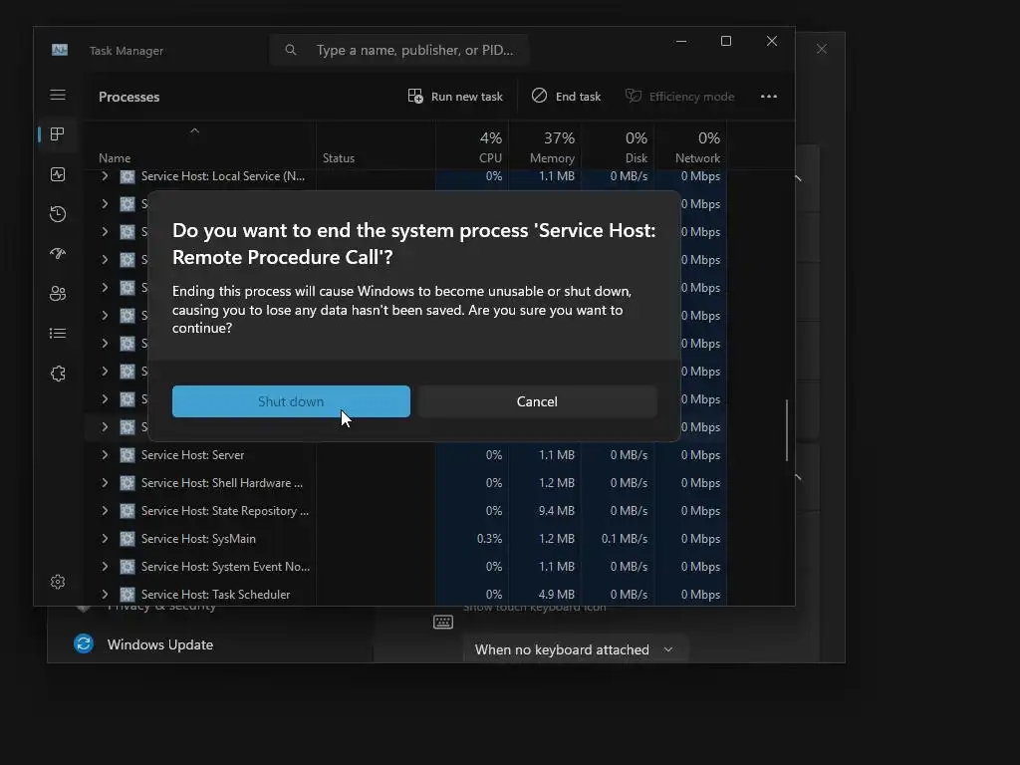Viewport: 1020px width, 765px height.
Task: Open the Services puzzle icon in sidebar
Action: [x=58, y=374]
